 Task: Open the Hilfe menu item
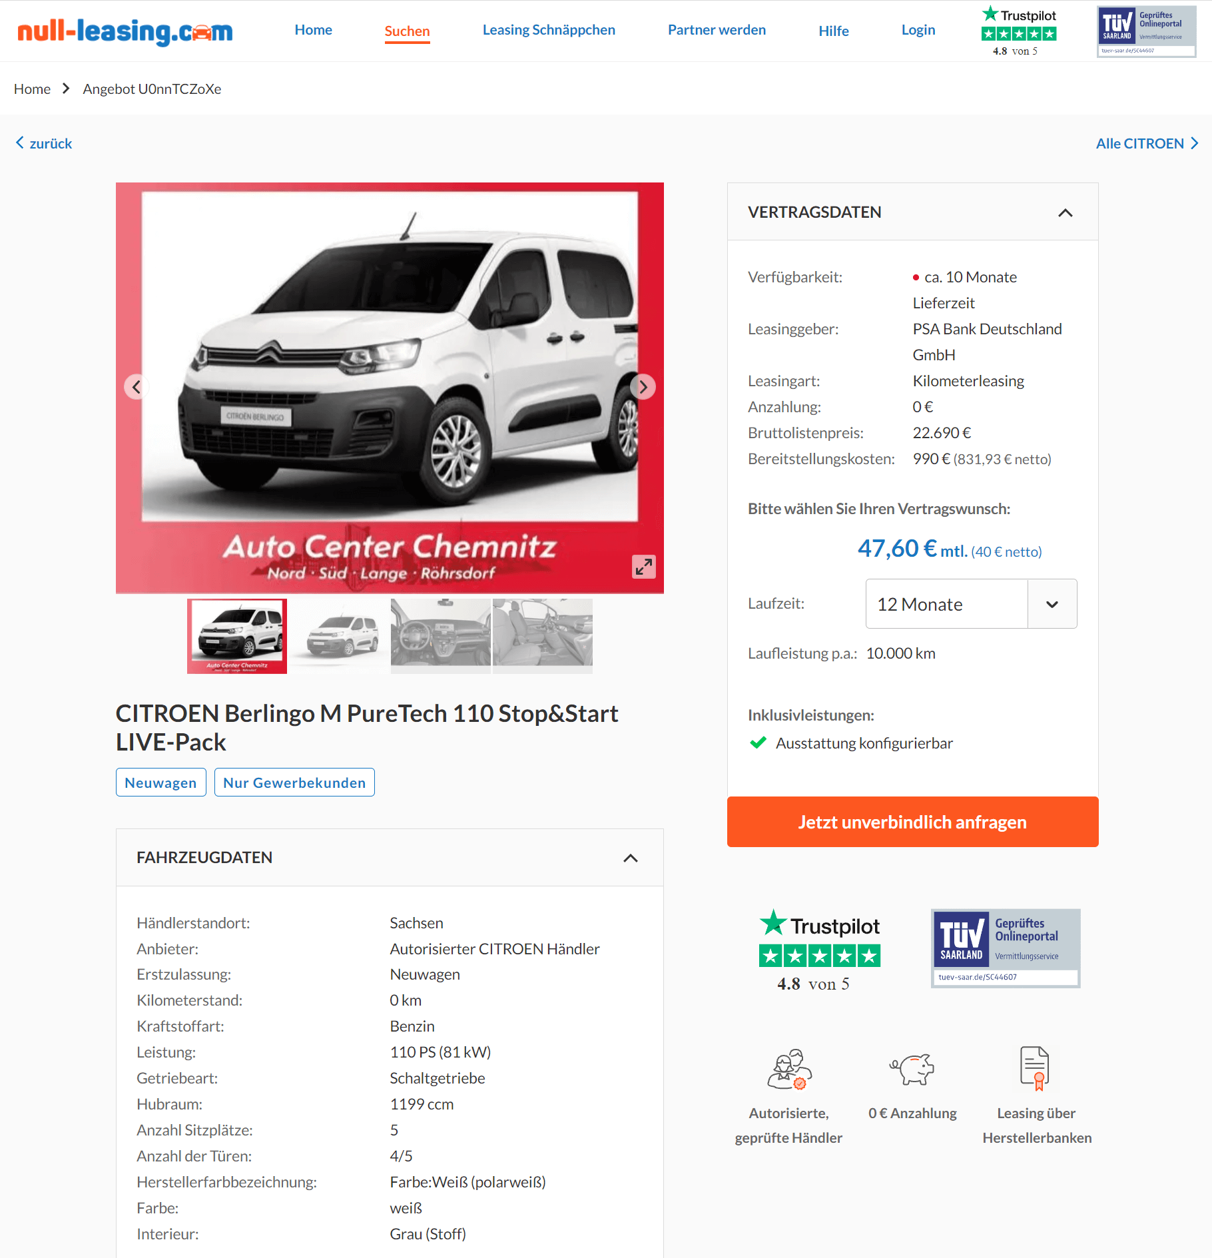[833, 31]
